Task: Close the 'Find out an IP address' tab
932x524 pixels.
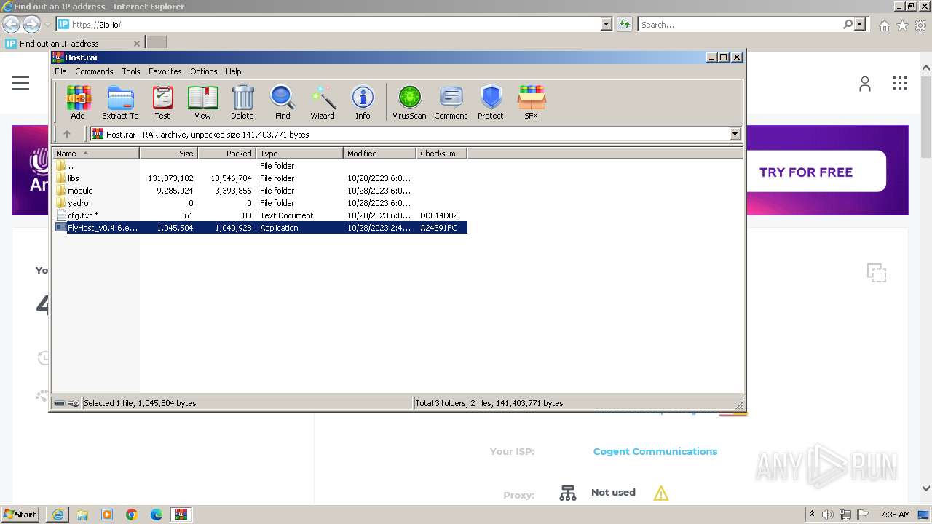Action: click(137, 44)
